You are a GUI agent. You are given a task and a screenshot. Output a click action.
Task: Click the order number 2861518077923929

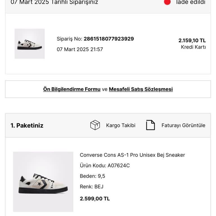[x=109, y=39]
